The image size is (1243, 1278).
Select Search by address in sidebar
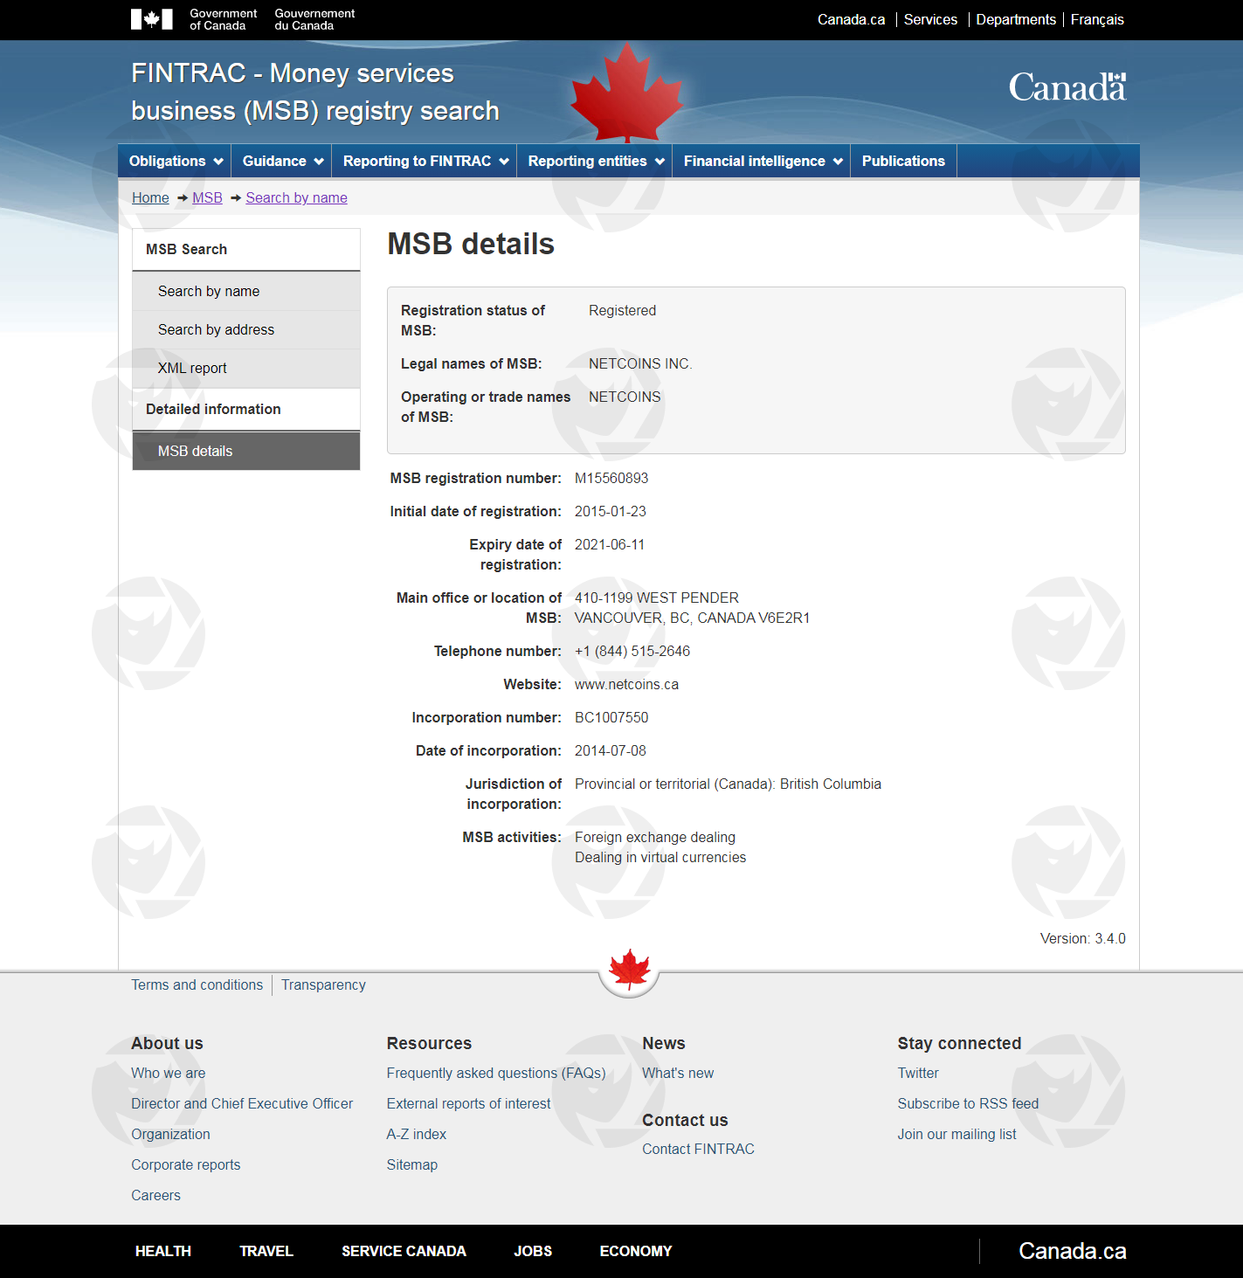click(216, 329)
